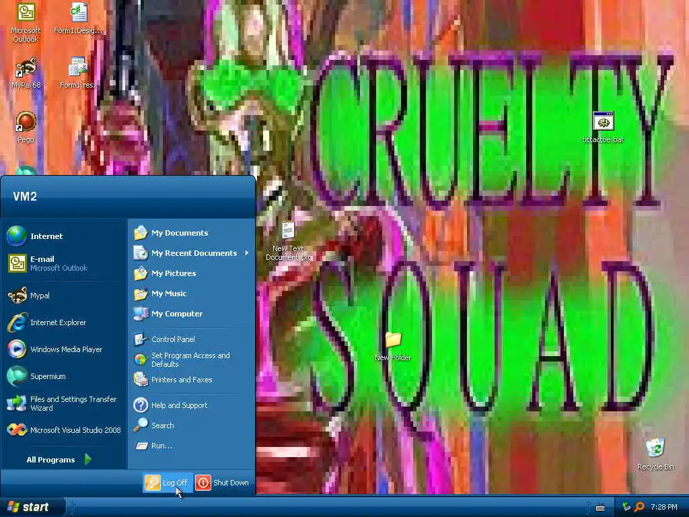Select the New Folder desktop icon
Screen dimensions: 689x517
pyautogui.click(x=393, y=347)
